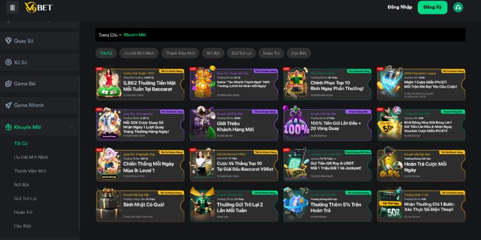The height and width of the screenshot is (240, 481).
Task: Click the headset support icon
Action: [x=458, y=7]
